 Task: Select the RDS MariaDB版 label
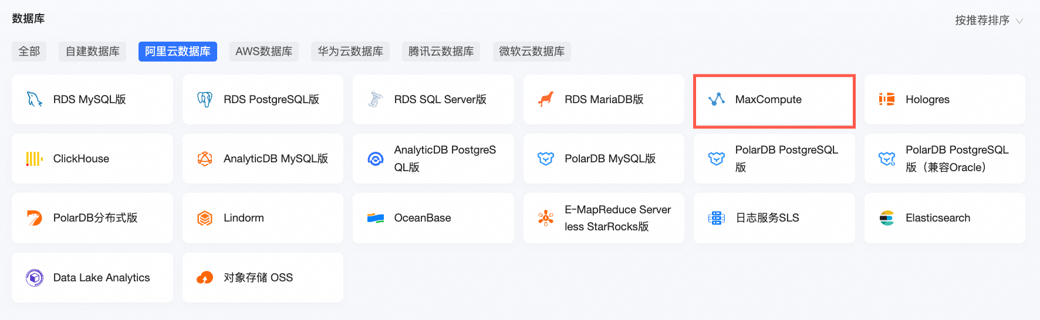604,100
